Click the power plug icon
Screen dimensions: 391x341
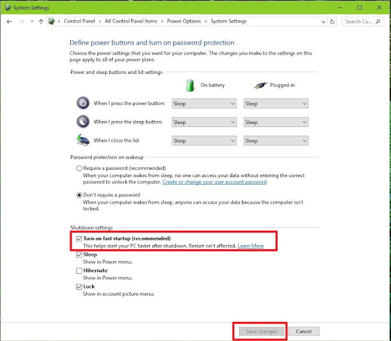(260, 86)
